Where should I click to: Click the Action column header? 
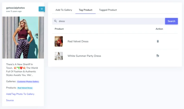coord(159,29)
